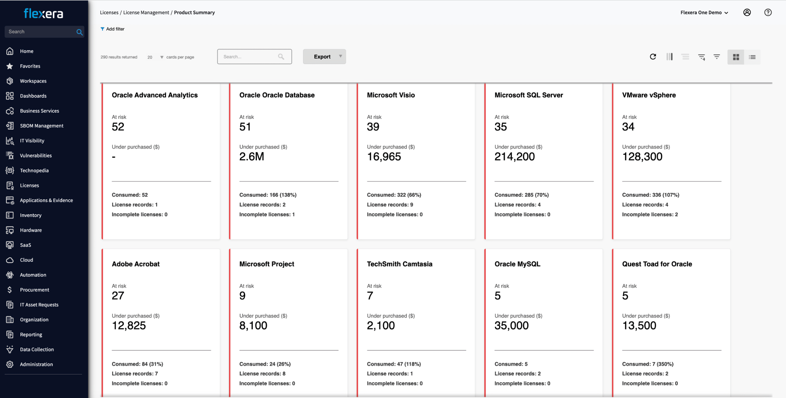Screen dimensions: 786x398
Task: Click the add filter rule icon with plus
Action: click(701, 57)
